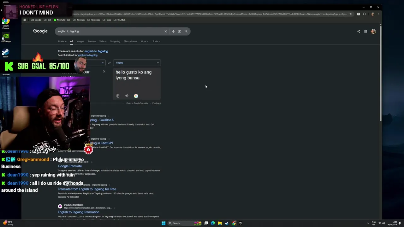Open the target language Filipino dropdown
This screenshot has width=404, height=227.
[137, 63]
